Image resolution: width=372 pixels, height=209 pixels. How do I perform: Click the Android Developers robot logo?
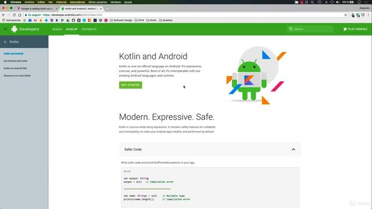[14, 29]
